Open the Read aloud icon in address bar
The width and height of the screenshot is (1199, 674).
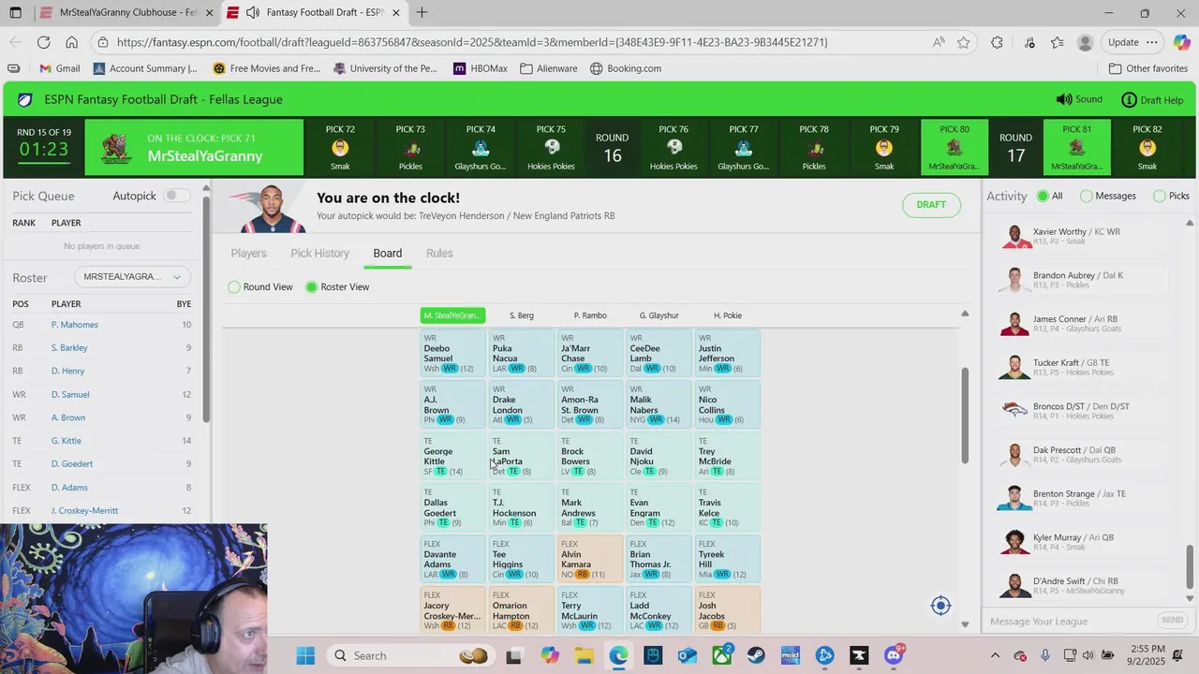(939, 42)
